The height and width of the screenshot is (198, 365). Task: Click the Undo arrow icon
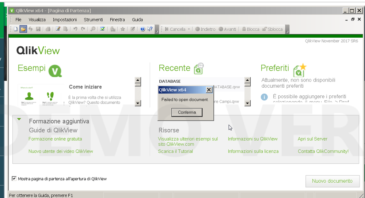[75, 29]
